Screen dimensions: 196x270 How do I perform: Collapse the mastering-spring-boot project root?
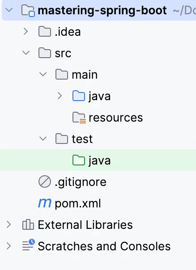9,10
